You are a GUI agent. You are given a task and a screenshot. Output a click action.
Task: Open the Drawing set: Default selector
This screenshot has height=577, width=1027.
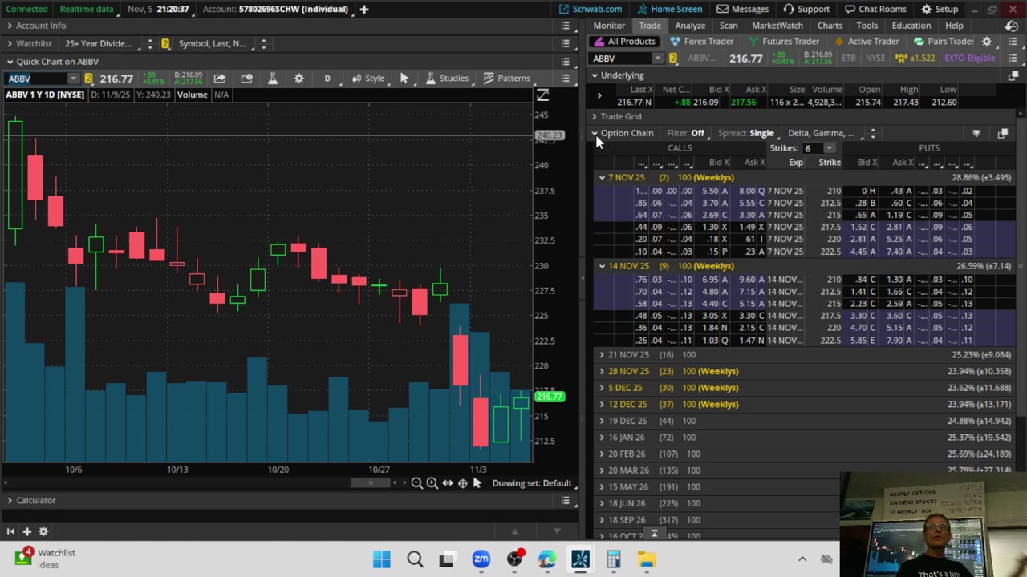[x=532, y=483]
